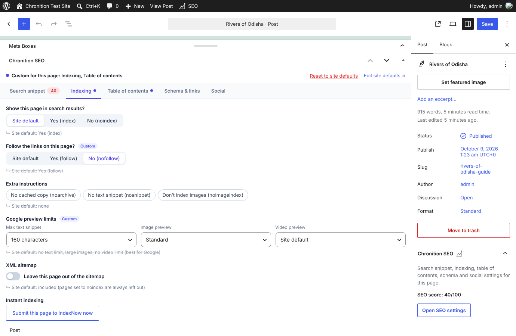Select Yes (follow) for page links

(x=64, y=158)
